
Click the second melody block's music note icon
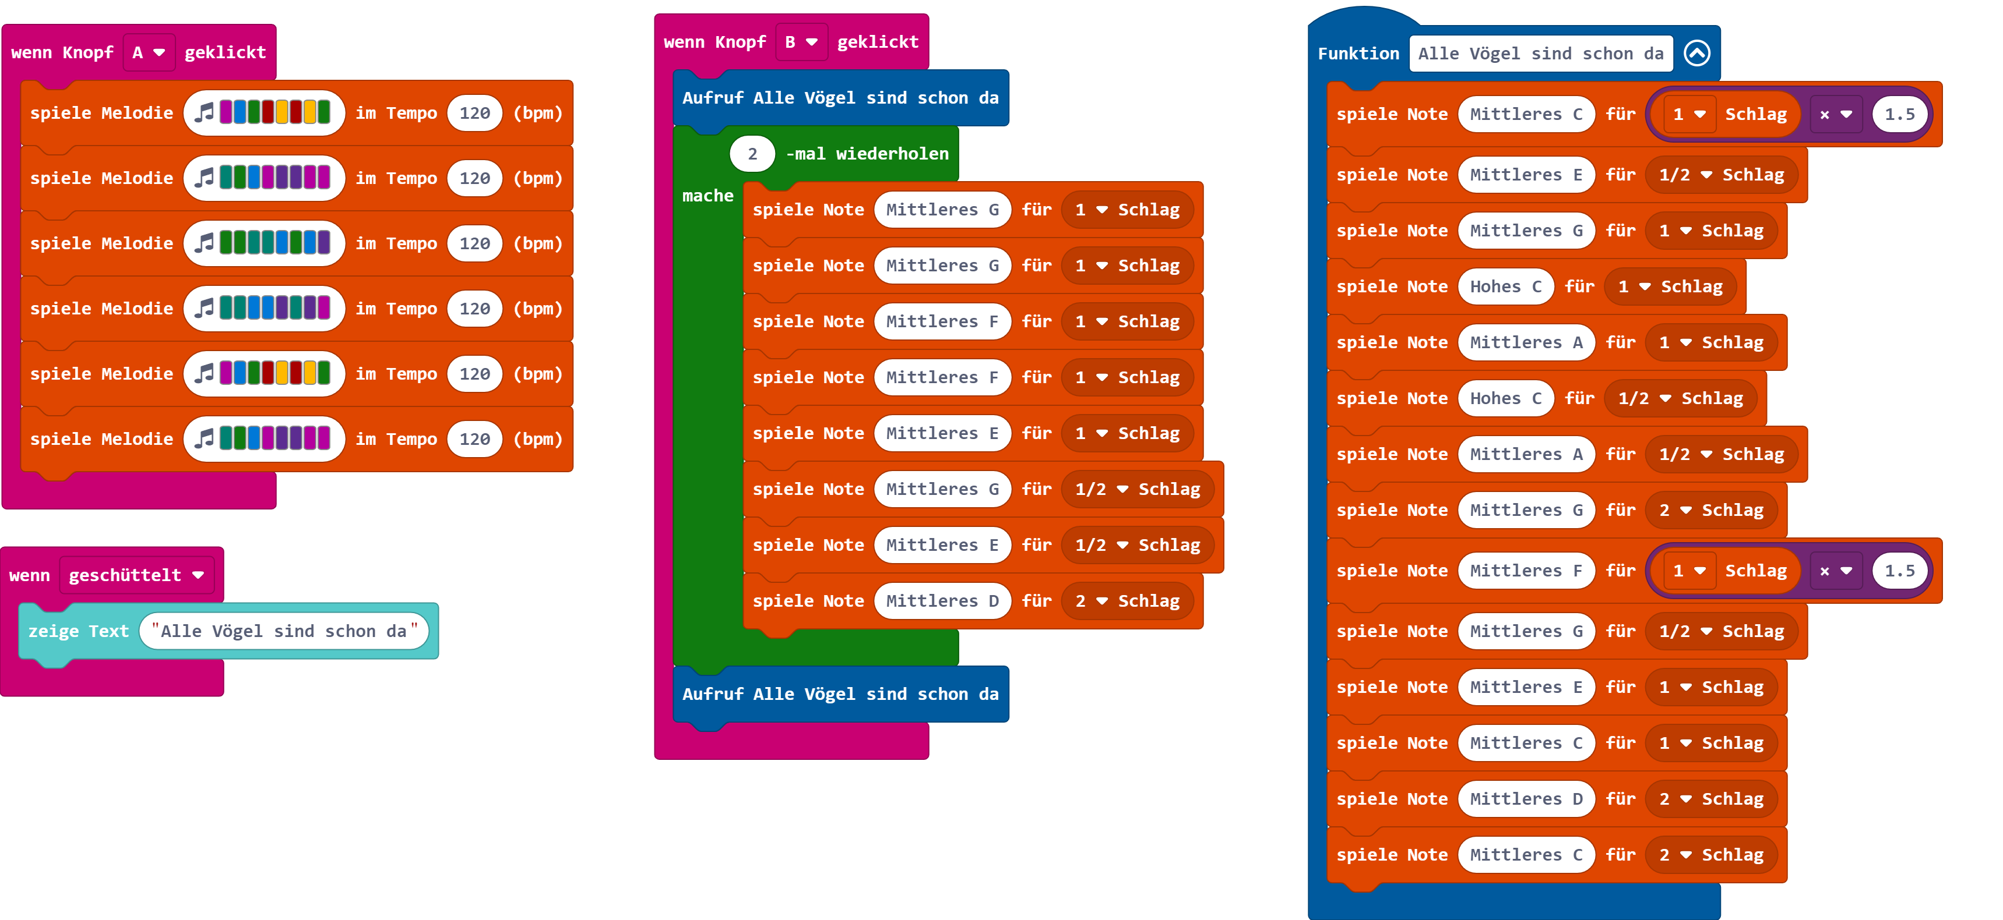pos(204,178)
